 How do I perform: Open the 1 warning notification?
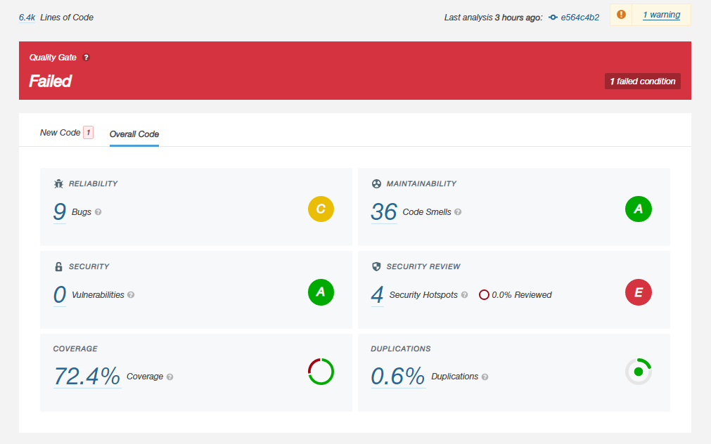[660, 15]
